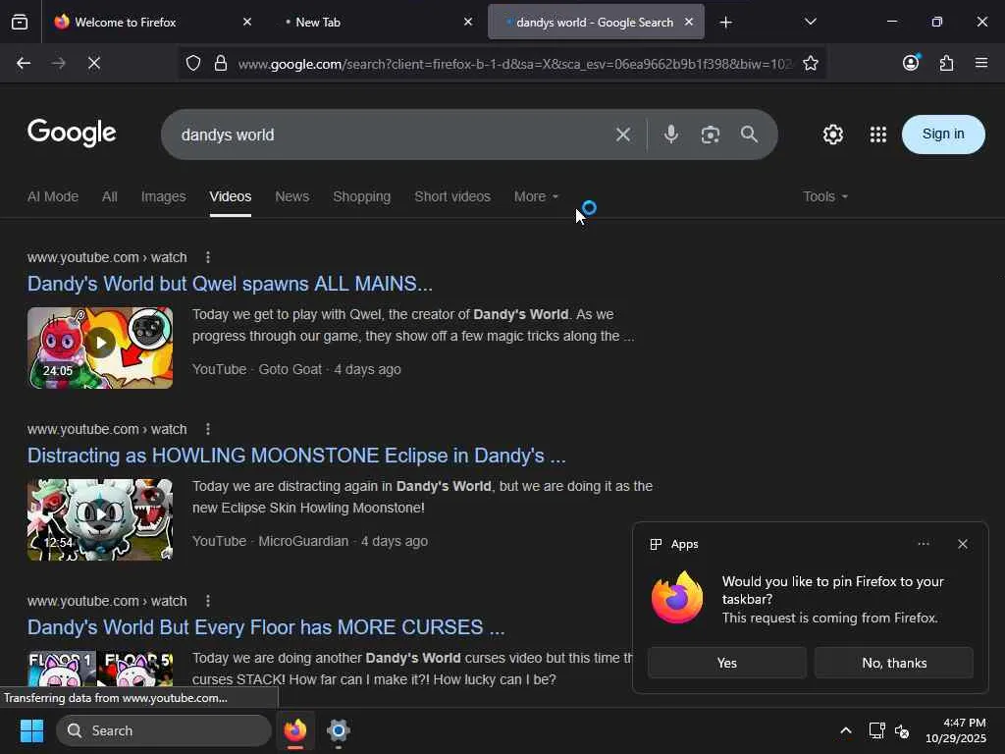Go to the Google logo homepage
Viewport: 1005px width, 754px height.
72,133
